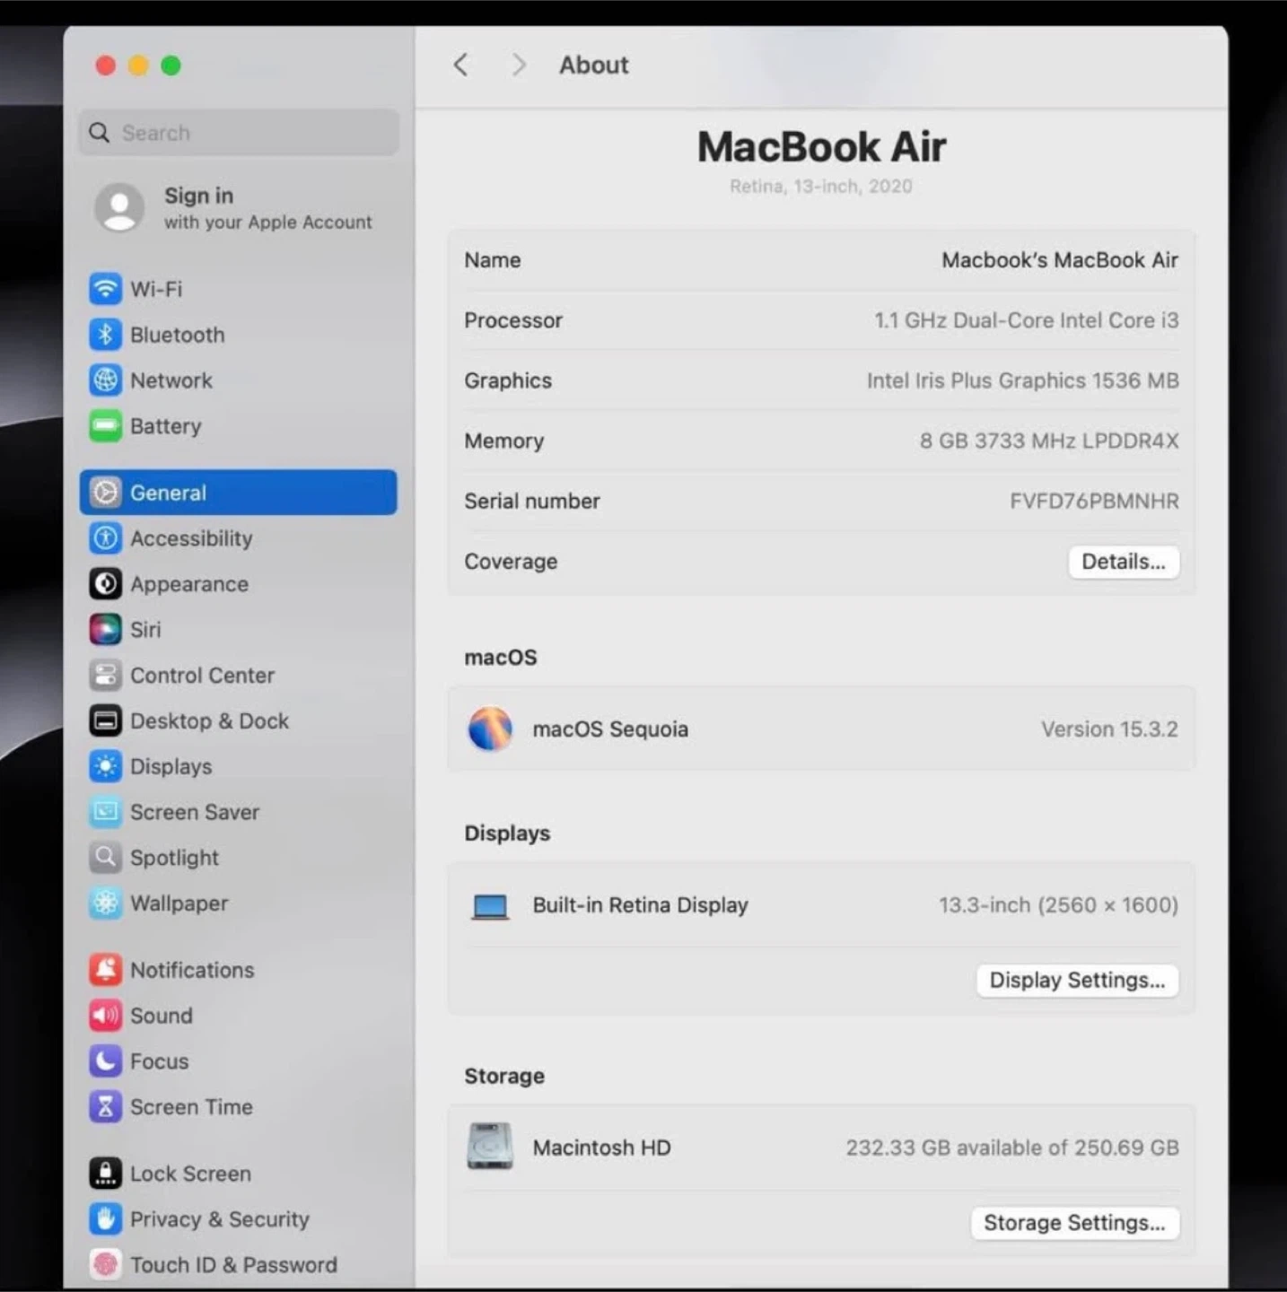
Task: Open the Notifications bell icon
Action: [105, 970]
